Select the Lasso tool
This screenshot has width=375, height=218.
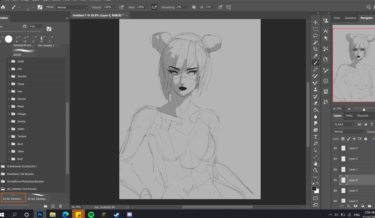point(315,36)
